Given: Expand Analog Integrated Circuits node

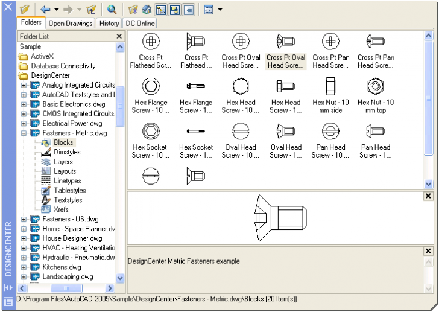Looking at the screenshot, I should 24,85.
